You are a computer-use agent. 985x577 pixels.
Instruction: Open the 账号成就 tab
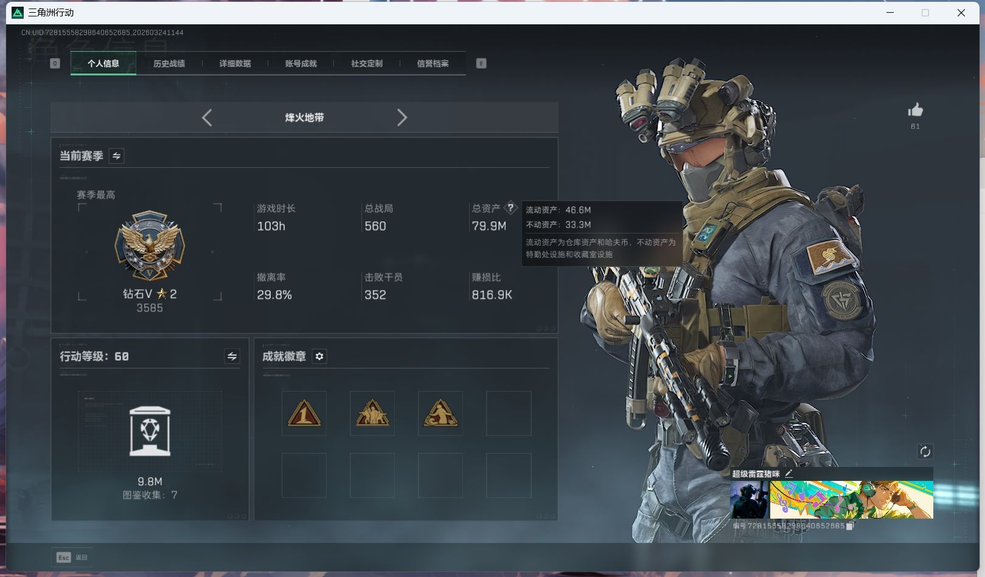click(x=301, y=63)
